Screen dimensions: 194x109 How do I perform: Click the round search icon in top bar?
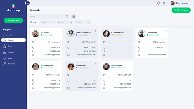[x=27, y=3]
